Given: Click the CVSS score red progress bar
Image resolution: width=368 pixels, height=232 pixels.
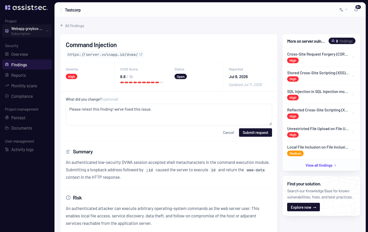Looking at the screenshot, I should click(x=142, y=82).
